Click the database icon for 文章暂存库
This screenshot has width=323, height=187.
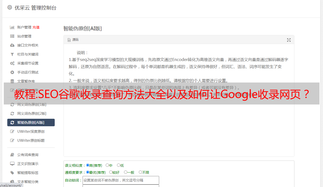(12, 81)
